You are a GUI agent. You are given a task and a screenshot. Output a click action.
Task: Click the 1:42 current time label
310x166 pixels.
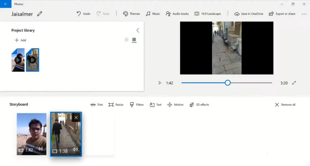[x=170, y=83]
